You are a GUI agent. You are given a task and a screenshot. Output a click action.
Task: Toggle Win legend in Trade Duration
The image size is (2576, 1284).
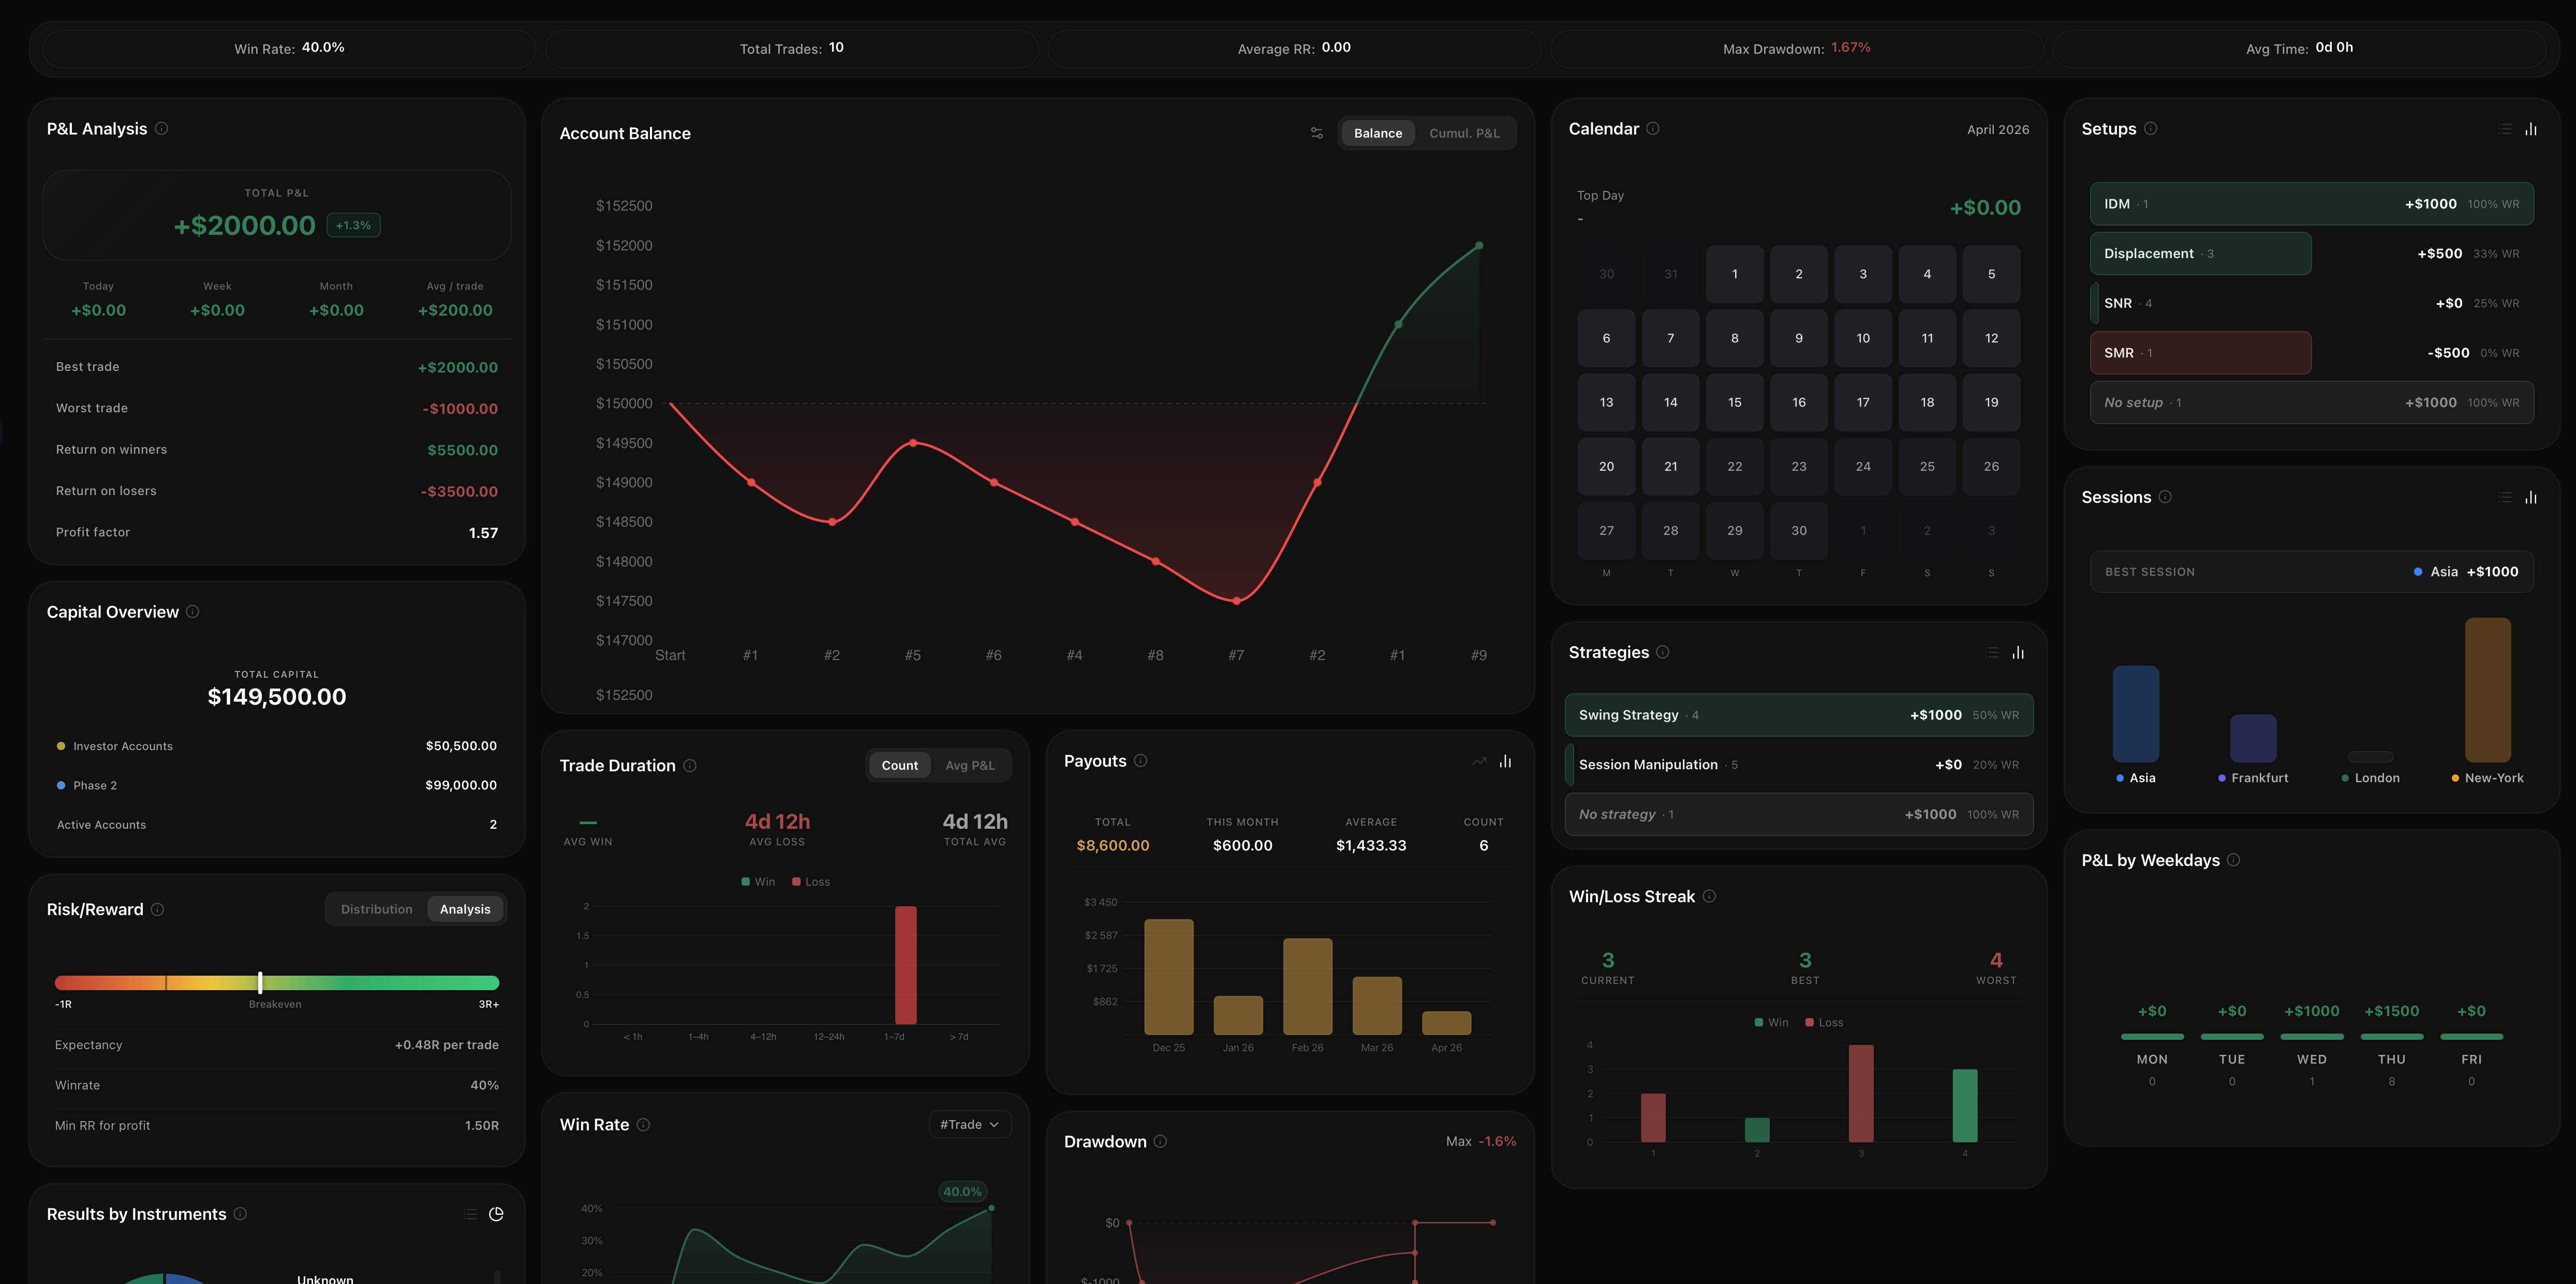click(x=758, y=881)
